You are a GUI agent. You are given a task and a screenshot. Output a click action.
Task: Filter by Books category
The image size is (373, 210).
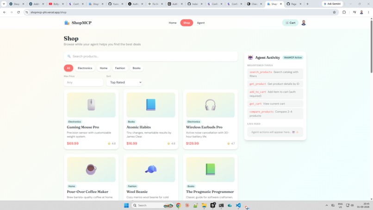tap(137, 68)
